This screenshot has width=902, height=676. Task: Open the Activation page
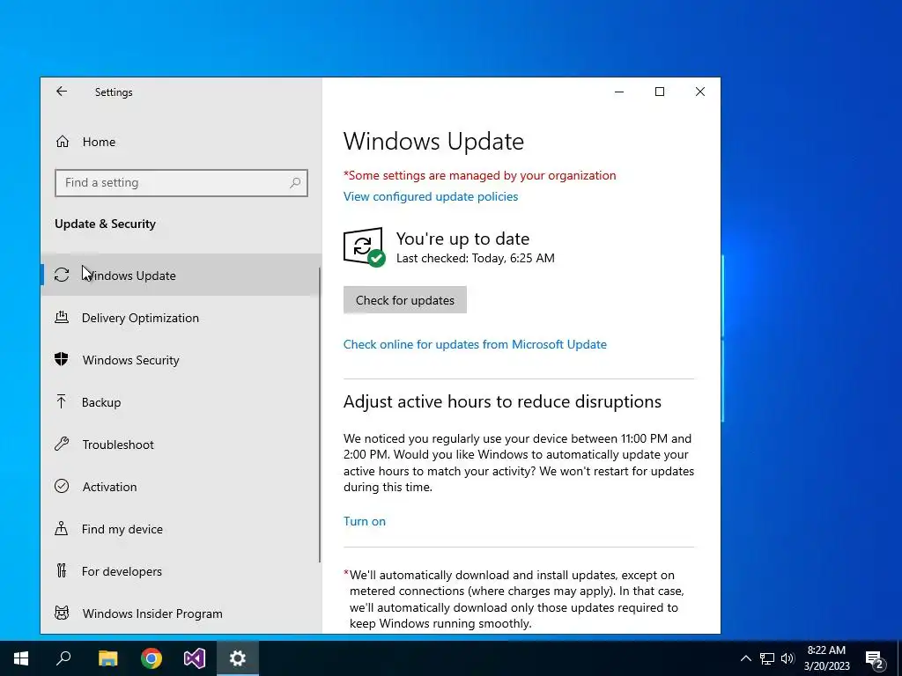(x=180, y=486)
